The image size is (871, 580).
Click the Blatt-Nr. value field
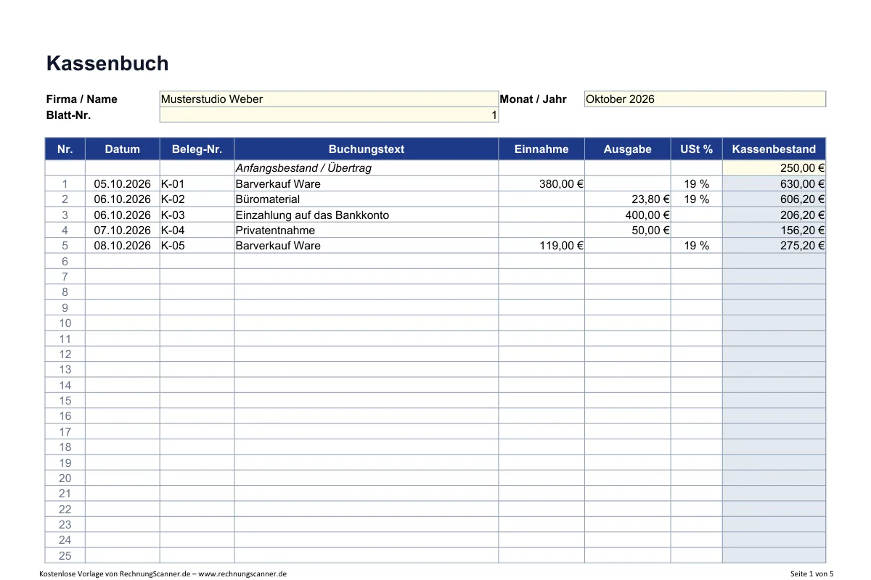click(329, 115)
